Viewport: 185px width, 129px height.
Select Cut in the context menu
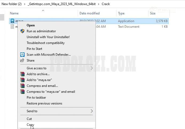click(29, 119)
